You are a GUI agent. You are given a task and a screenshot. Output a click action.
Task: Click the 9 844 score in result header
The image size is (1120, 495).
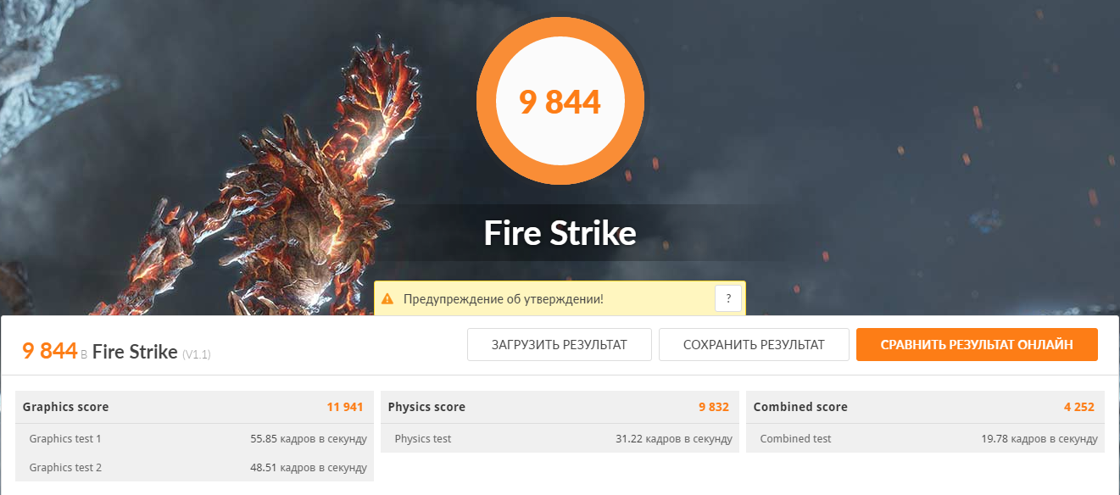(50, 351)
